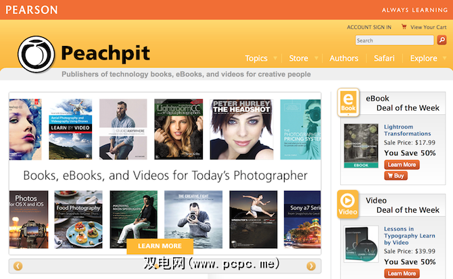This screenshot has height=279, width=453.
Task: Open the Authors menu item
Action: click(343, 58)
